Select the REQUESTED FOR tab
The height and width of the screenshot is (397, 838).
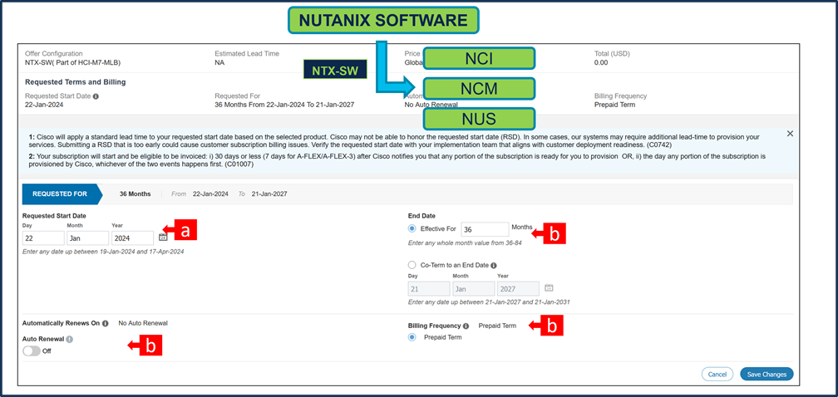pos(62,194)
